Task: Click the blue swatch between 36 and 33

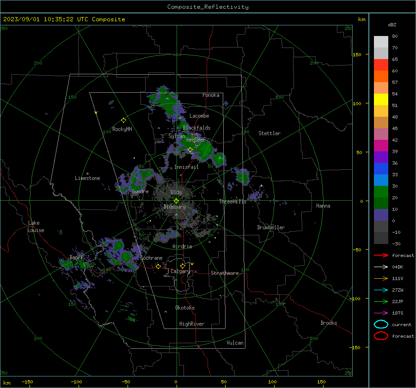Action: coord(381,169)
